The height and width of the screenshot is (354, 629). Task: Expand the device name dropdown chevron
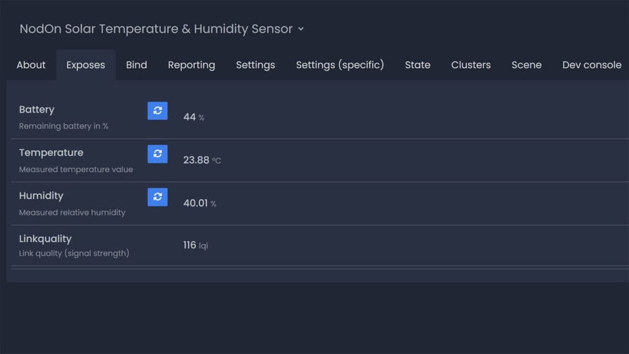300,29
